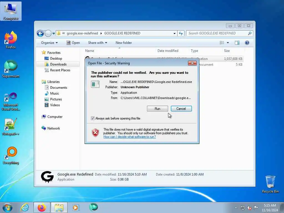Viewport: 284px width, 213px height.
Task: Click New folder in the toolbar
Action: click(124, 43)
